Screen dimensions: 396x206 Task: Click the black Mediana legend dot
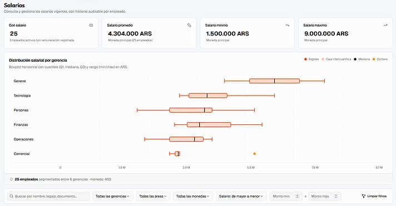pos(355,59)
